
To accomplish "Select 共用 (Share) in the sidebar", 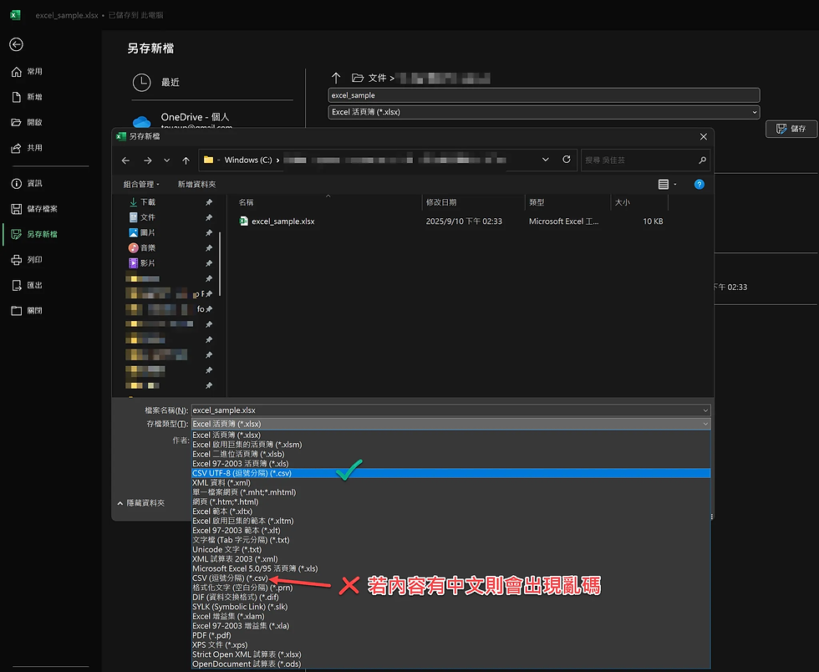I will pyautogui.click(x=27, y=148).
